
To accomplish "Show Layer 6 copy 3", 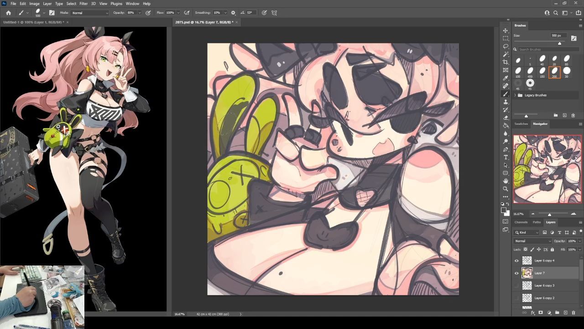I will point(516,285).
